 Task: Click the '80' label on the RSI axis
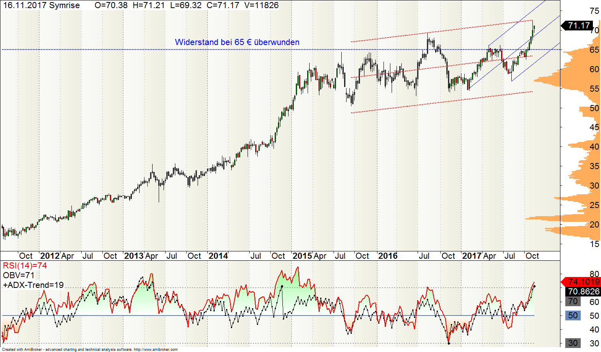[595, 274]
